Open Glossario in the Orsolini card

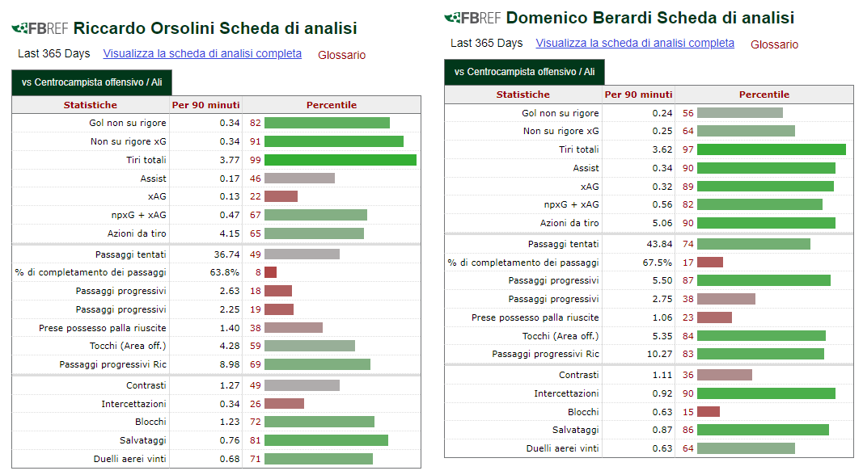(341, 55)
